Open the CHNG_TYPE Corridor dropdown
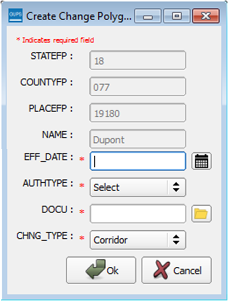Viewport: 228px width, 301px height. (138, 240)
